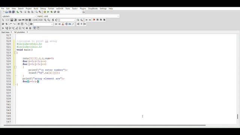
Task: Click the printf("array element are") line
Action: click(x=43, y=78)
